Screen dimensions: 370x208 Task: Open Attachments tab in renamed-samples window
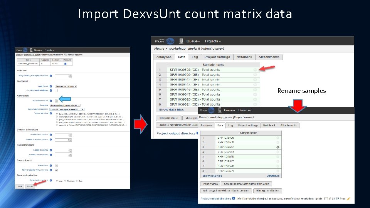pyautogui.click(x=288, y=126)
